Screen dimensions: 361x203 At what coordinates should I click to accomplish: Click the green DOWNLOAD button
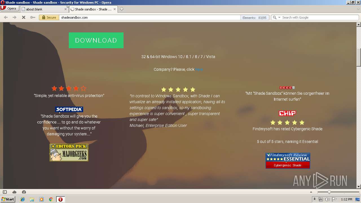96,40
